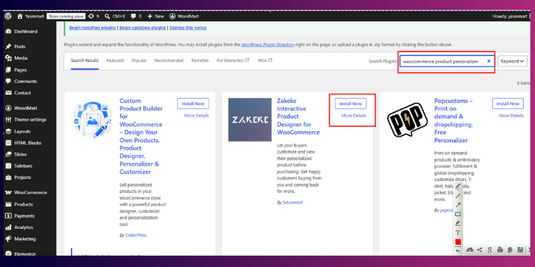Upload screenshot to cloud
This screenshot has width=535, height=267.
tap(469, 250)
